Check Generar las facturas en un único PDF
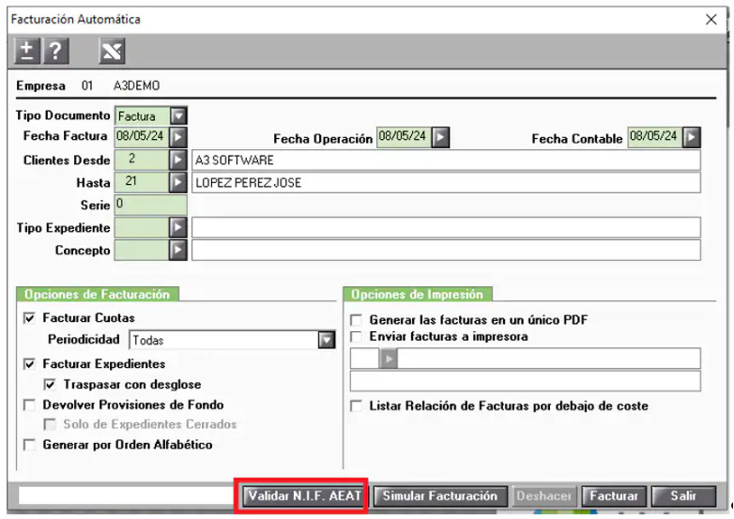Screen dimensions: 734x519 (x=357, y=320)
